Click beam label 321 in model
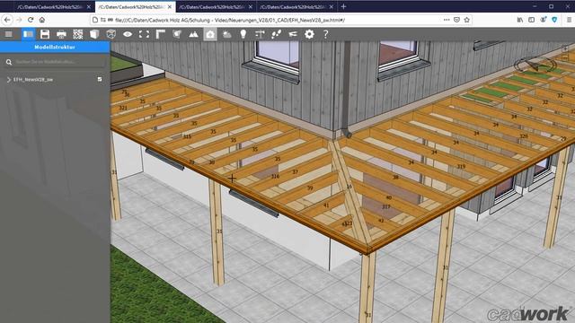Screen dimensions: 575x323 coord(123,108)
